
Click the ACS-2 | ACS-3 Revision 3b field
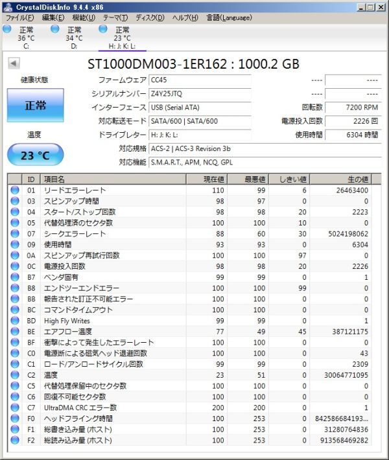(x=265, y=149)
